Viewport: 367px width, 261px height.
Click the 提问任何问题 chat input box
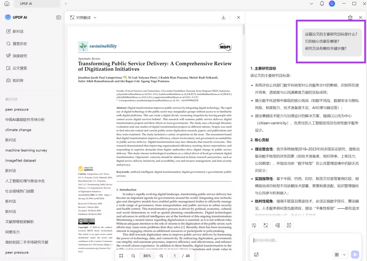[305, 240]
